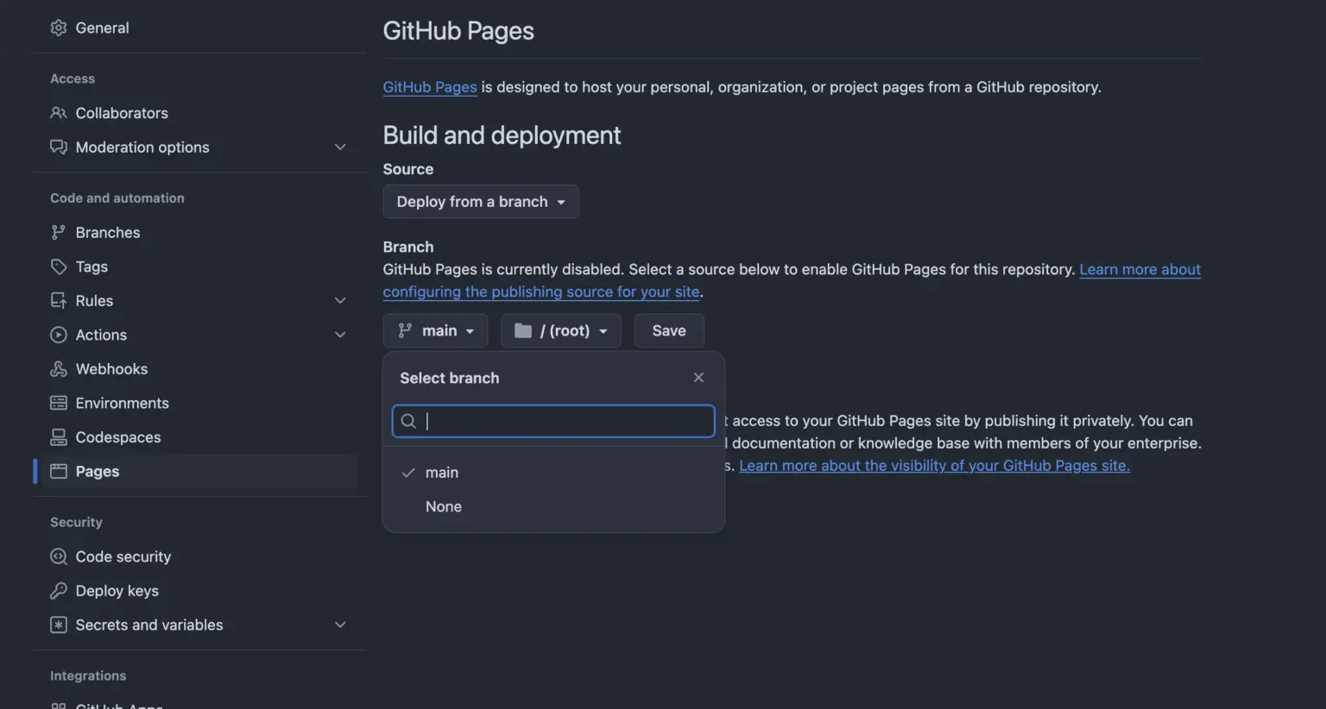Click the Branches icon in sidebar

[59, 232]
